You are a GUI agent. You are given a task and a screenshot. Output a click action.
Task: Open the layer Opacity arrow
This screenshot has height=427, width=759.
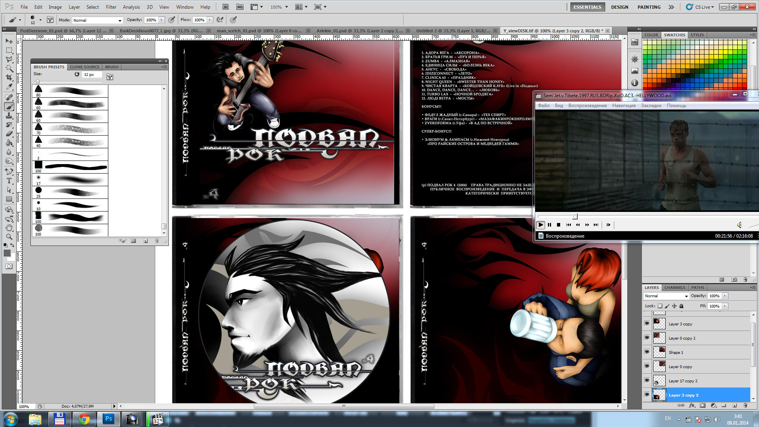click(x=725, y=296)
